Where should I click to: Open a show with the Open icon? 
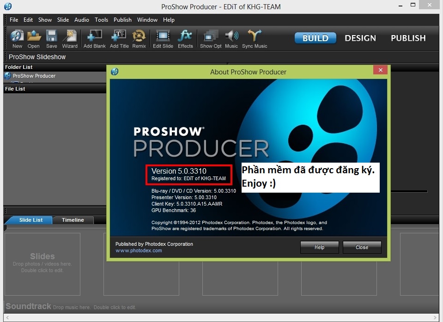pyautogui.click(x=34, y=39)
